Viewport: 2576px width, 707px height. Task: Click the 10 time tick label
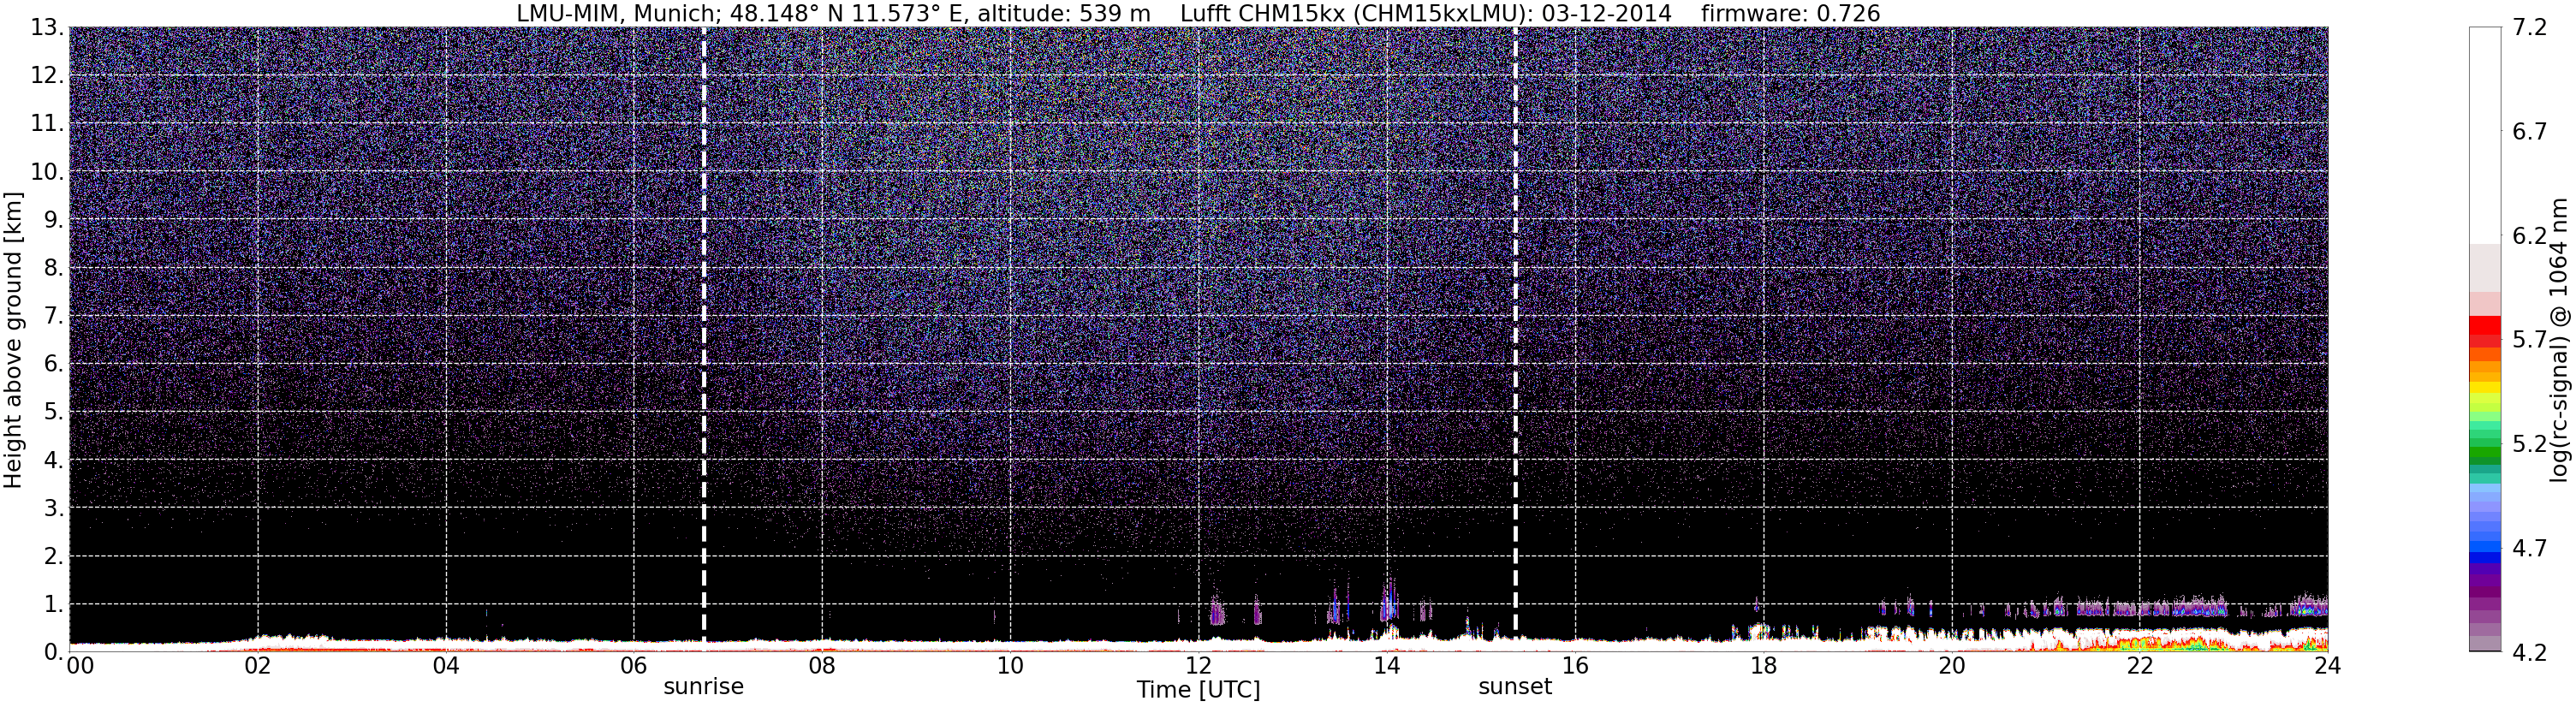1010,666
